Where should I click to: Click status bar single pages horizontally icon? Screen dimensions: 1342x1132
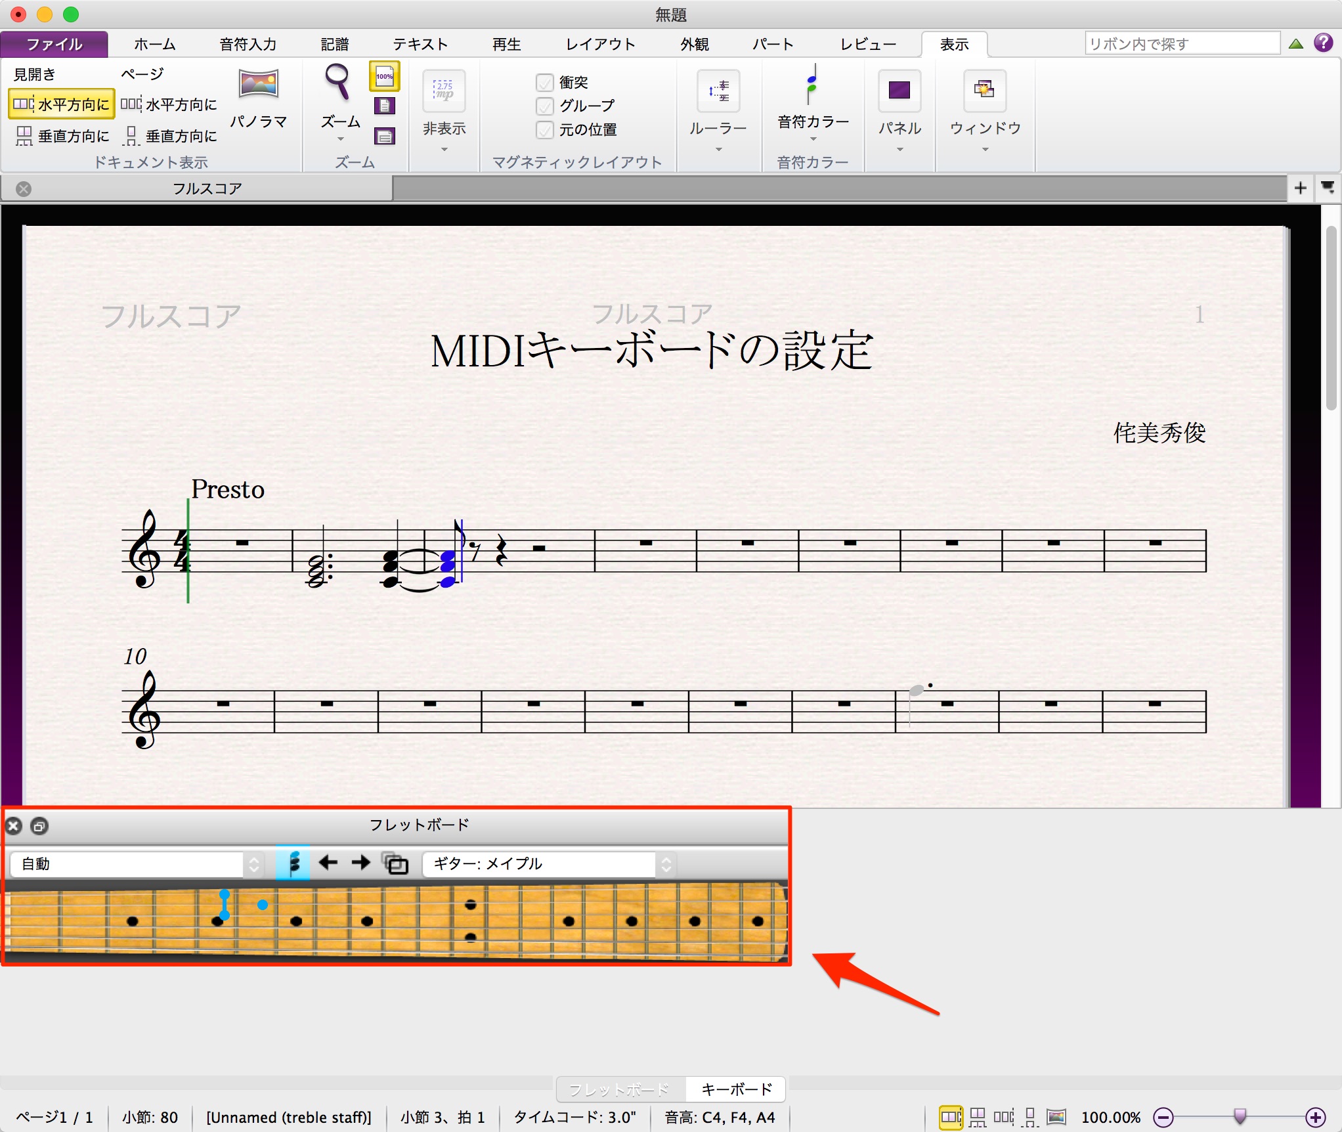pyautogui.click(x=1004, y=1117)
